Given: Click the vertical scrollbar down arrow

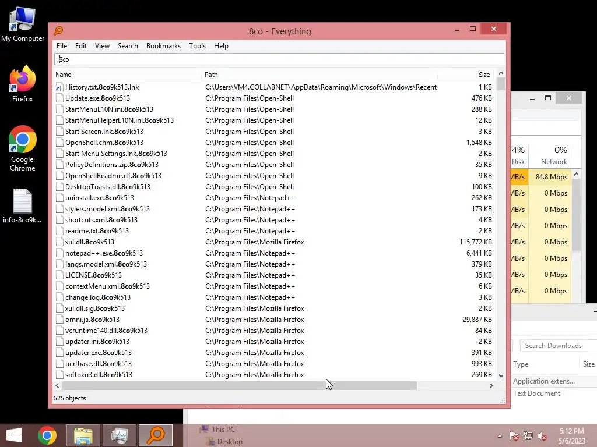Looking at the screenshot, I should [x=501, y=375].
